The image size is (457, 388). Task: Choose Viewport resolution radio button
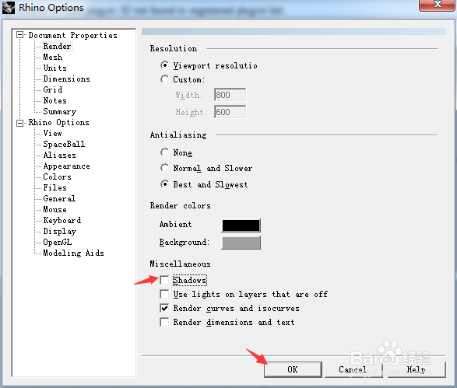(165, 65)
